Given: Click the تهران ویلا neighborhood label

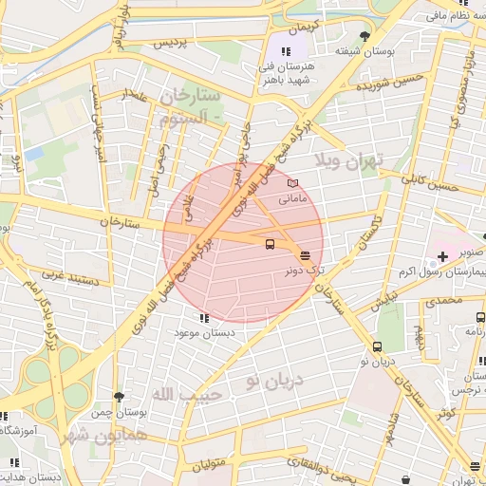Looking at the screenshot, I should 349,161.
